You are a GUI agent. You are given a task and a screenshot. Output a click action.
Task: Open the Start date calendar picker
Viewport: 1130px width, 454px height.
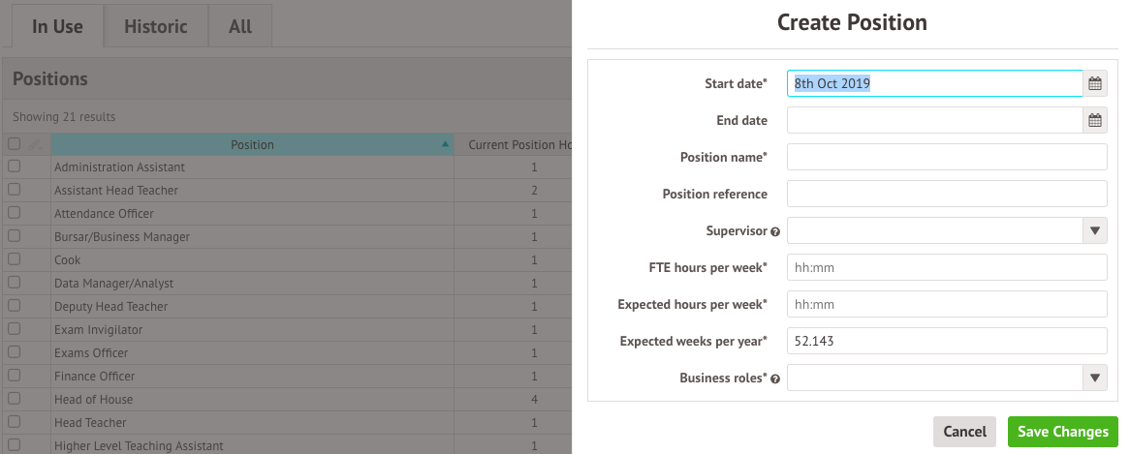point(1095,83)
